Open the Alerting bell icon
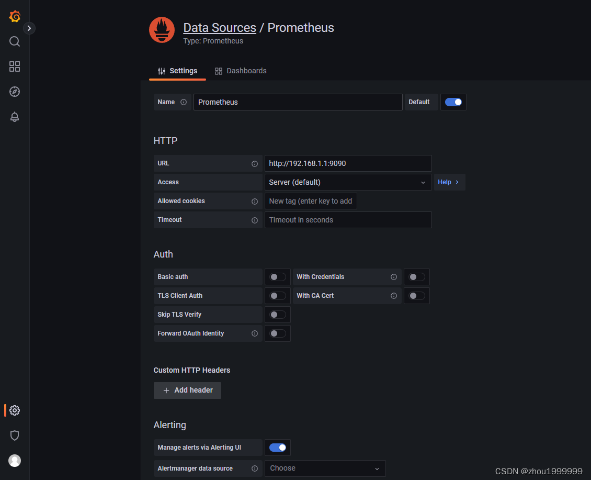Viewport: 591px width, 480px height. tap(15, 117)
